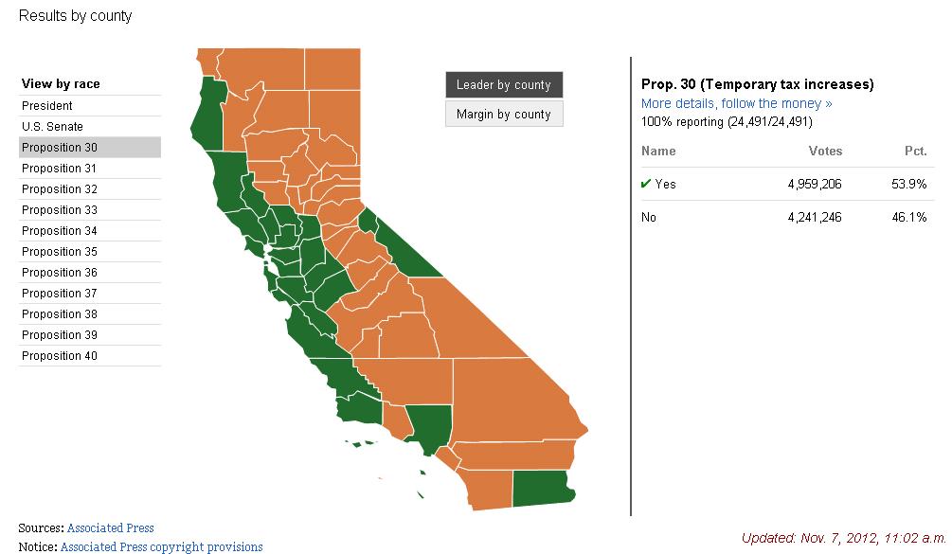Click the green Los Angeles County region
Viewport: 952px width, 554px height.
[426, 427]
